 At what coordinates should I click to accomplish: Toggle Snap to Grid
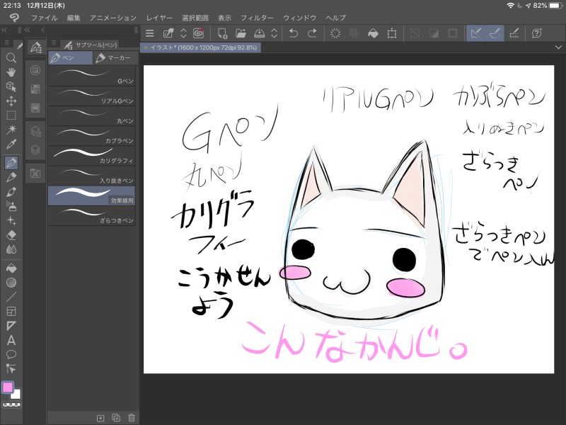514,33
